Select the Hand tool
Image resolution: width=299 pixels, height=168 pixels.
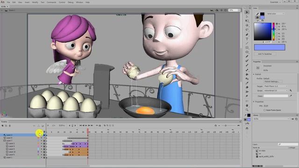coord(247,105)
